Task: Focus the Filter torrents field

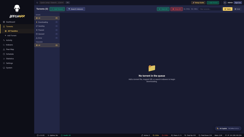Action: (210, 9)
